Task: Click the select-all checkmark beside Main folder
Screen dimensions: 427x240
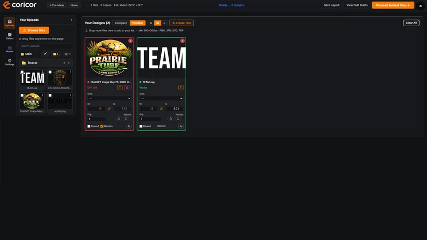Action: (x=45, y=54)
